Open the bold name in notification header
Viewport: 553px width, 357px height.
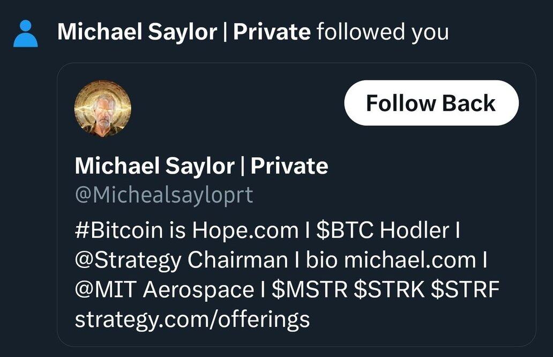[183, 32]
